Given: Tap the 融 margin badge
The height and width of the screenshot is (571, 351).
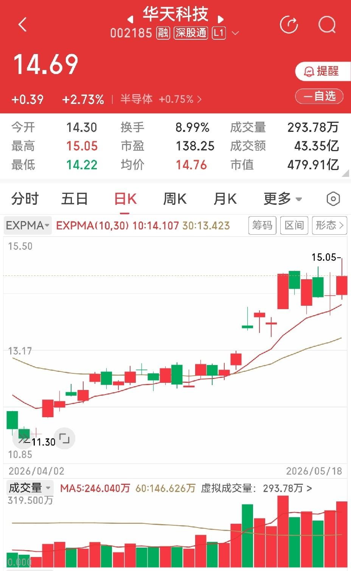Looking at the screenshot, I should tap(163, 33).
